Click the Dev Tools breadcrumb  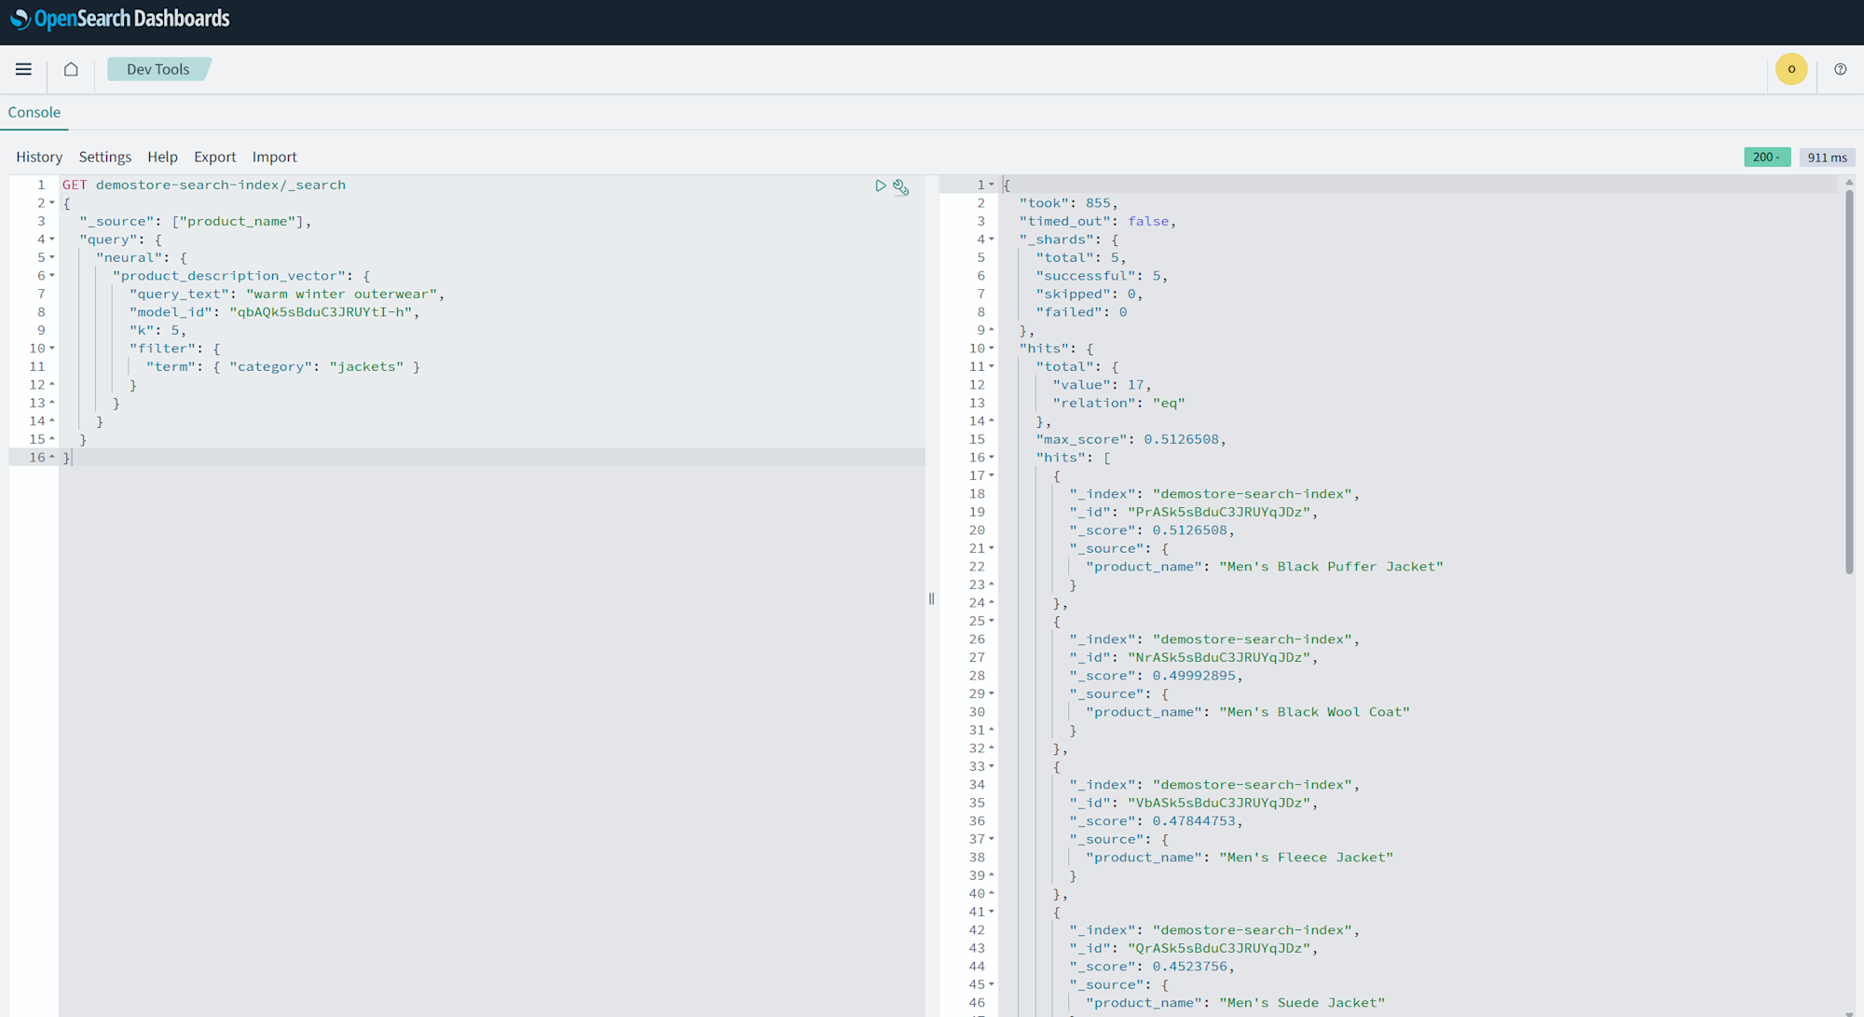pyautogui.click(x=158, y=69)
